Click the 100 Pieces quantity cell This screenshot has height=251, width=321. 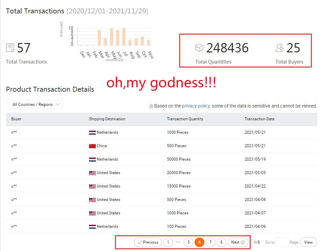(x=176, y=226)
